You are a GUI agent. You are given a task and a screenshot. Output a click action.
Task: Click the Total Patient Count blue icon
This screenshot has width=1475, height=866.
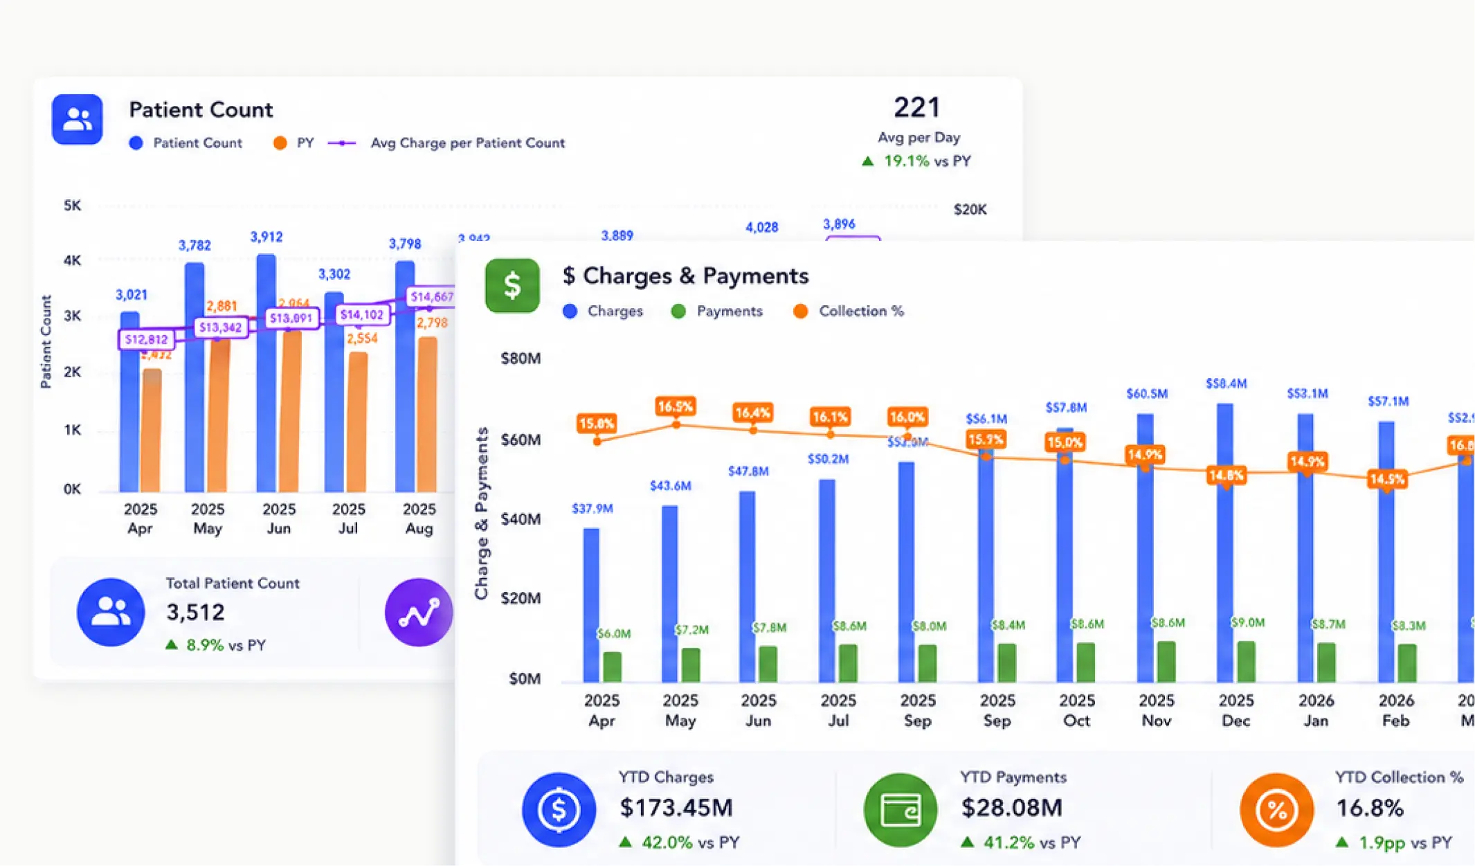click(x=111, y=612)
